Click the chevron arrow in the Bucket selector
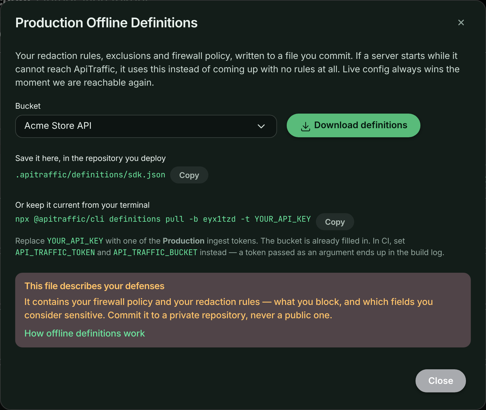486x410 pixels. pyautogui.click(x=261, y=126)
